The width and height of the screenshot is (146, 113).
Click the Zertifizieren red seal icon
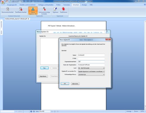(64, 9)
